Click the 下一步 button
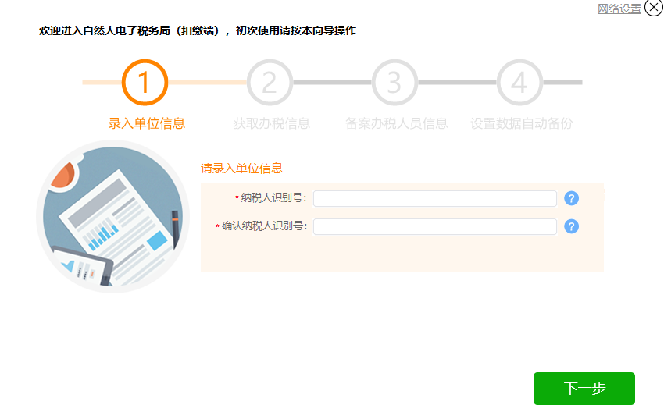This screenshot has width=664, height=412. (x=584, y=389)
